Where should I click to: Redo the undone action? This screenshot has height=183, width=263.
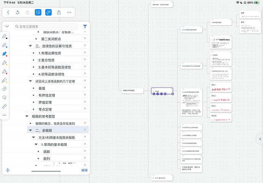click(x=28, y=12)
